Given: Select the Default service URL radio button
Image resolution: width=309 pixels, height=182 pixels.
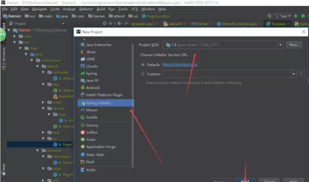Looking at the screenshot, I should pyautogui.click(x=143, y=65).
